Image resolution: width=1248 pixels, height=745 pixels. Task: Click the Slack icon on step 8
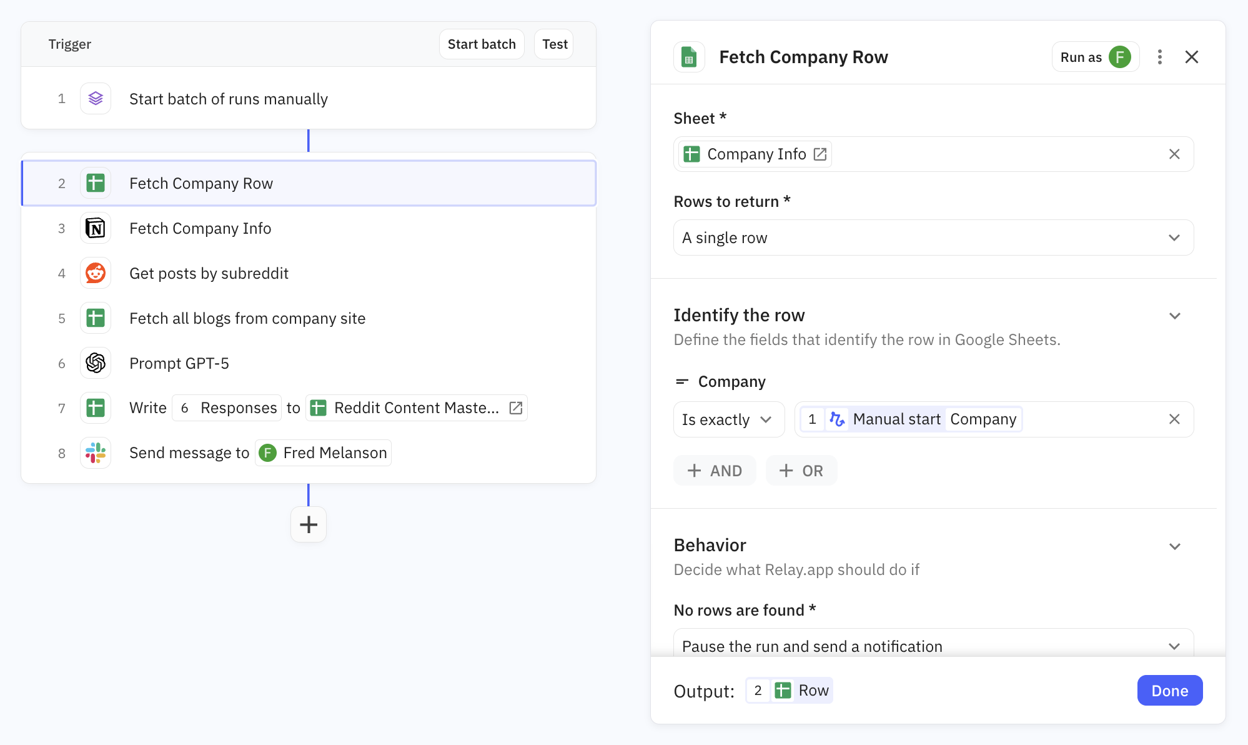click(96, 453)
